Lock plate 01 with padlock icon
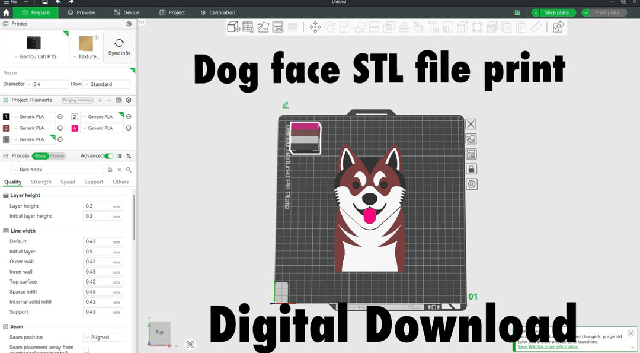This screenshot has width=640, height=353. [471, 169]
